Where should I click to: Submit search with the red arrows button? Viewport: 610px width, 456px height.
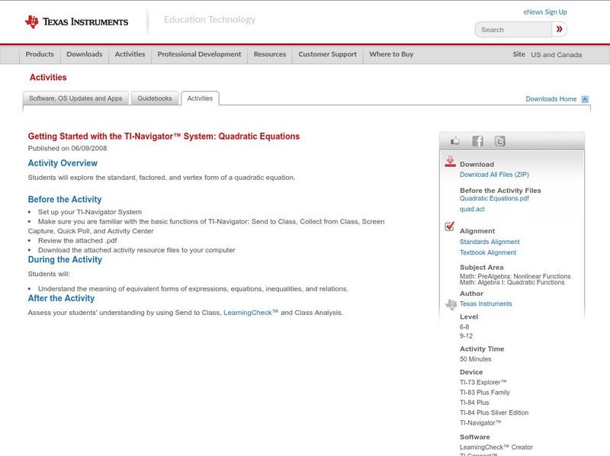560,29
